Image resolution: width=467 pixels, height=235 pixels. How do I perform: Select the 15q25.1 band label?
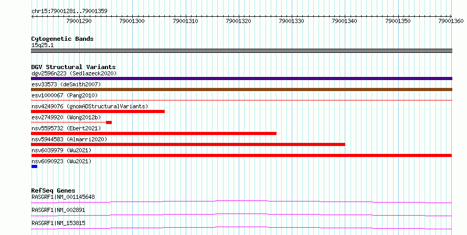[x=43, y=46]
